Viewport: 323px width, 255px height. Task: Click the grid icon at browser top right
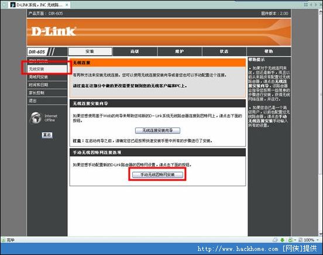coord(305,5)
